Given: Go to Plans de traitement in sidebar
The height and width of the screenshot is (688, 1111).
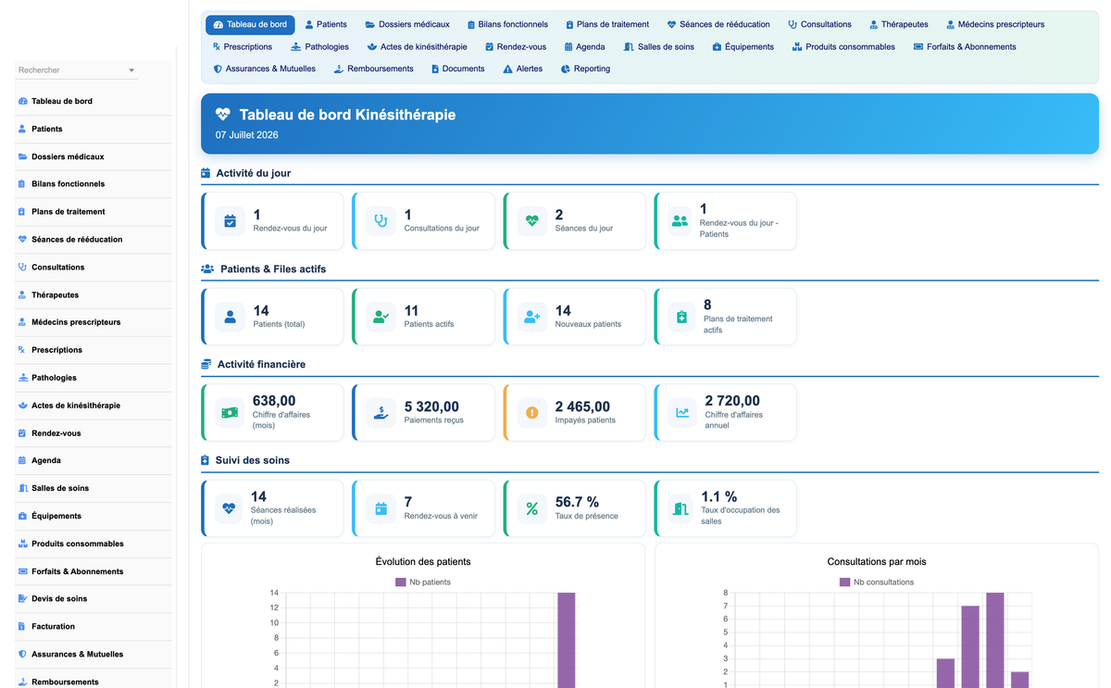Looking at the screenshot, I should coord(94,212).
